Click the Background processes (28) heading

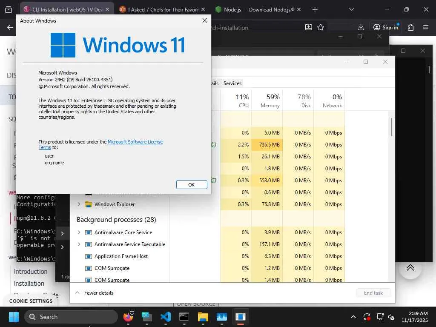[x=116, y=219]
